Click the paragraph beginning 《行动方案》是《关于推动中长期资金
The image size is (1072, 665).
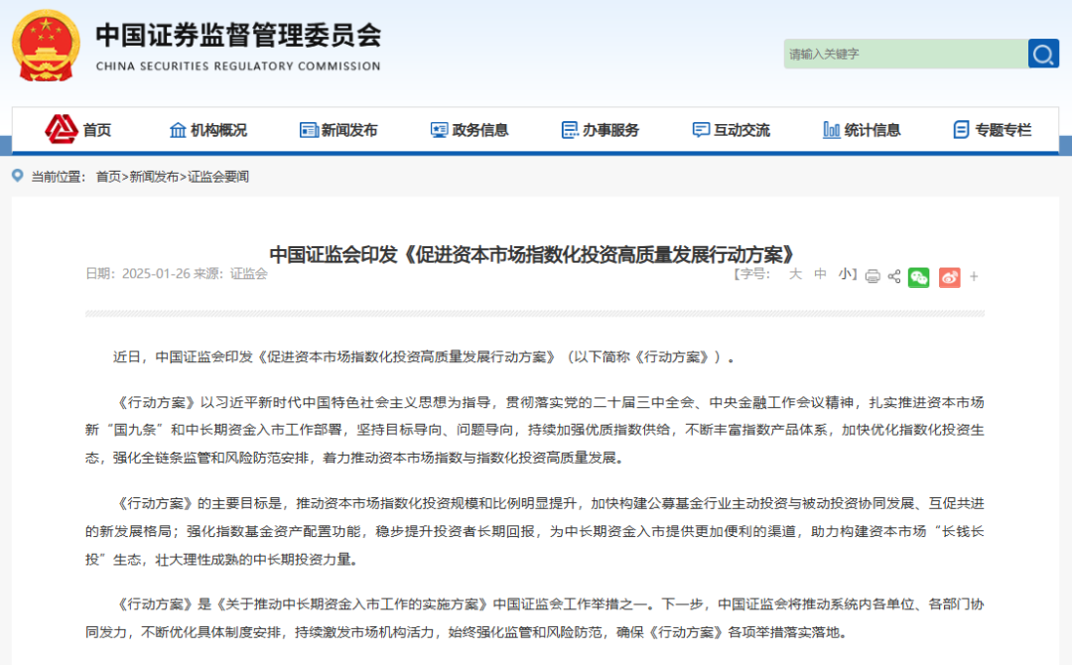point(535,617)
